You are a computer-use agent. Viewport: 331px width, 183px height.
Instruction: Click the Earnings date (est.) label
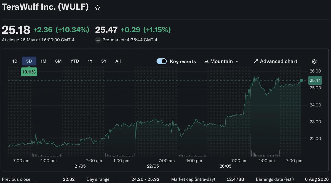pyautogui.click(x=275, y=179)
